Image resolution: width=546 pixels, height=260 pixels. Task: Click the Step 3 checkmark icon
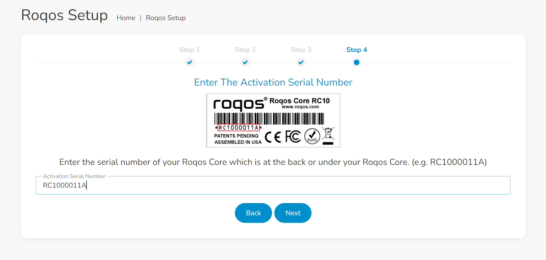click(x=301, y=62)
